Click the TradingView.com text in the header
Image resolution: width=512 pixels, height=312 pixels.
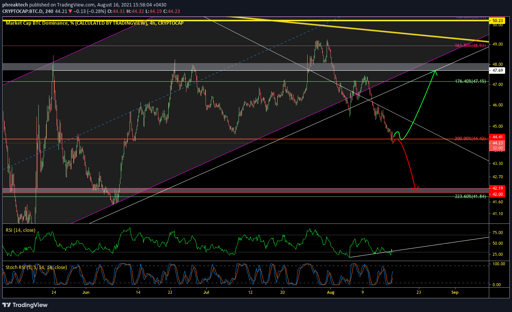[x=76, y=5]
